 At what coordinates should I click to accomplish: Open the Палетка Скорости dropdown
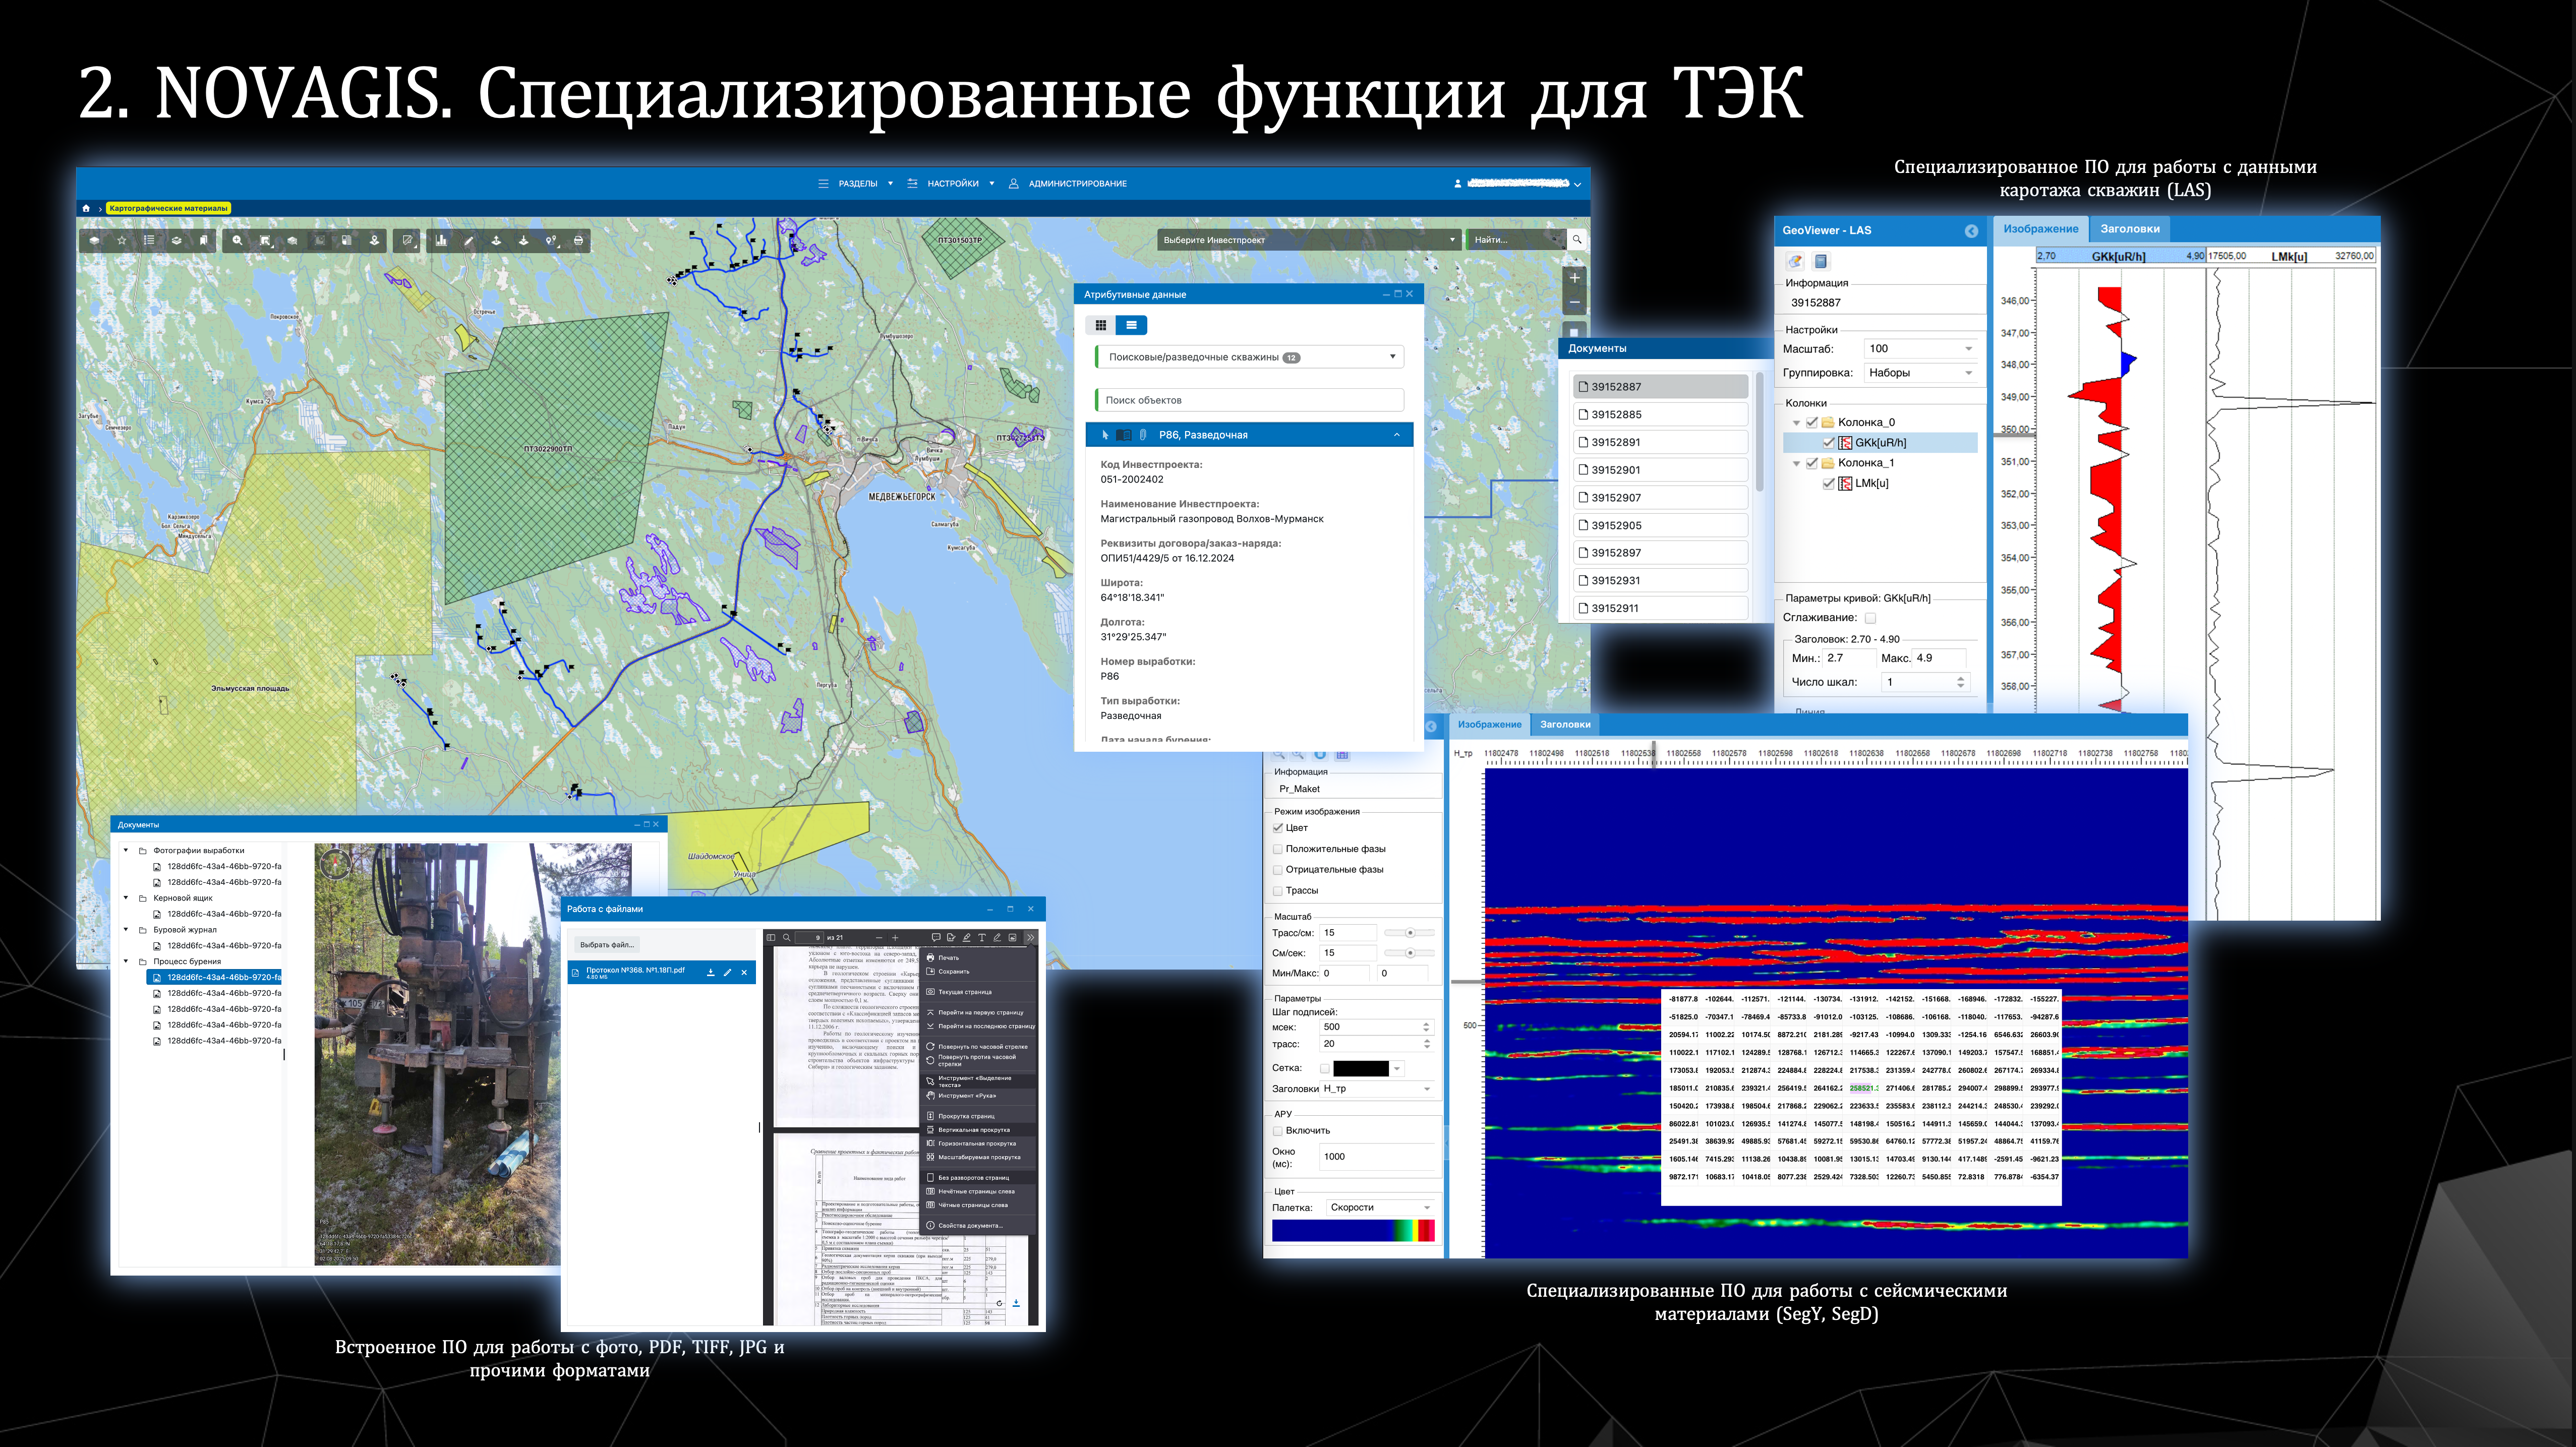click(1380, 1208)
